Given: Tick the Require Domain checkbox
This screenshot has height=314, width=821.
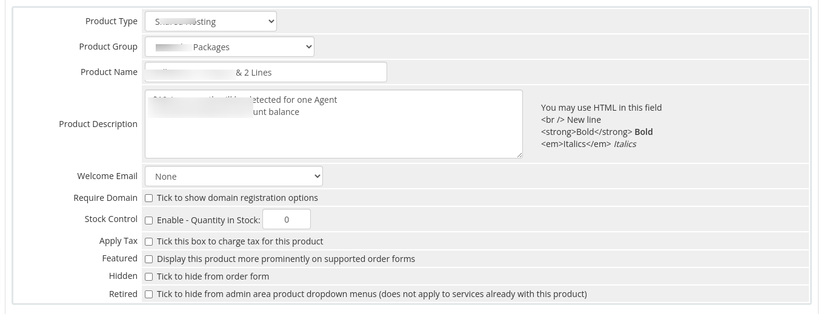Looking at the screenshot, I should (148, 198).
